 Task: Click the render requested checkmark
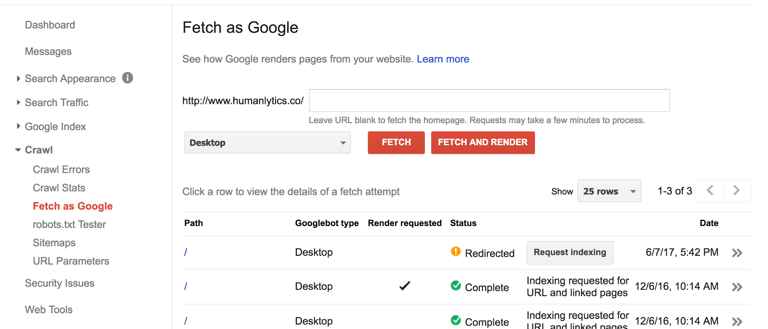point(405,286)
